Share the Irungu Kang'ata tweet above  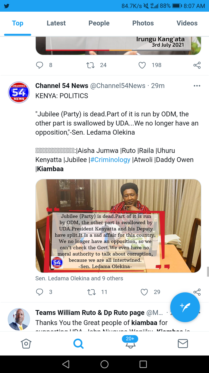coord(197,65)
